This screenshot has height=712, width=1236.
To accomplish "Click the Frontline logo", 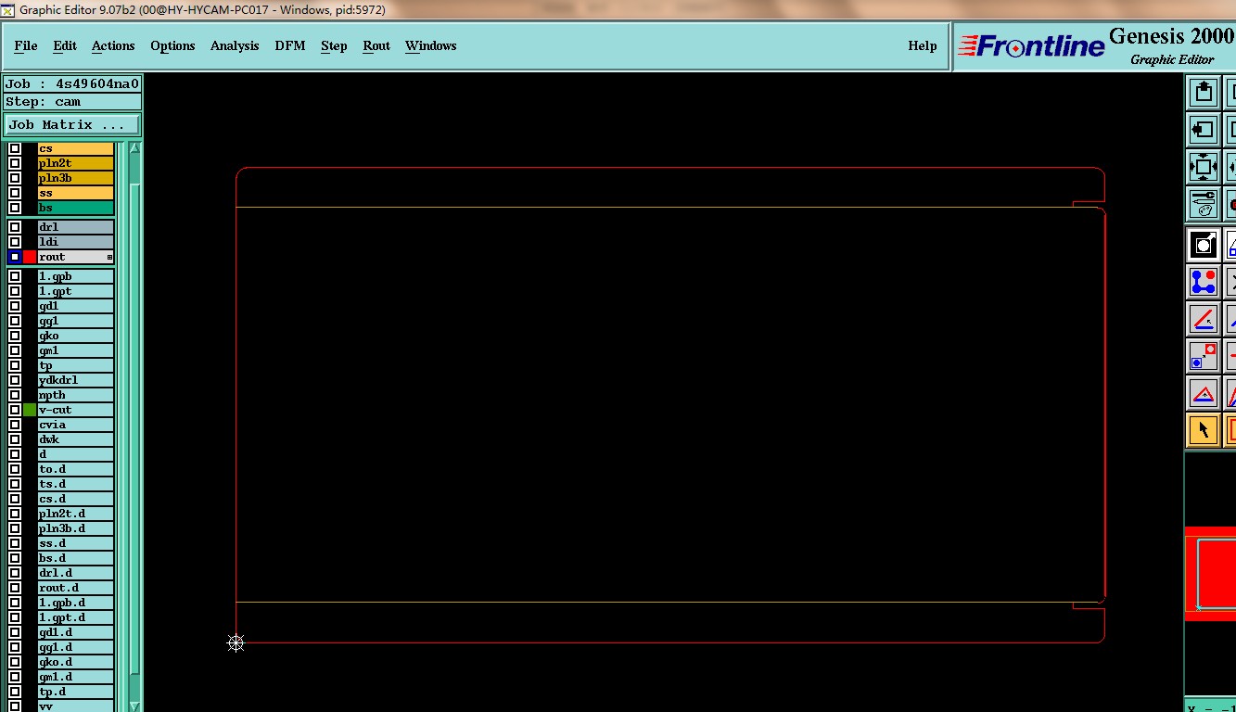I will point(1031,46).
